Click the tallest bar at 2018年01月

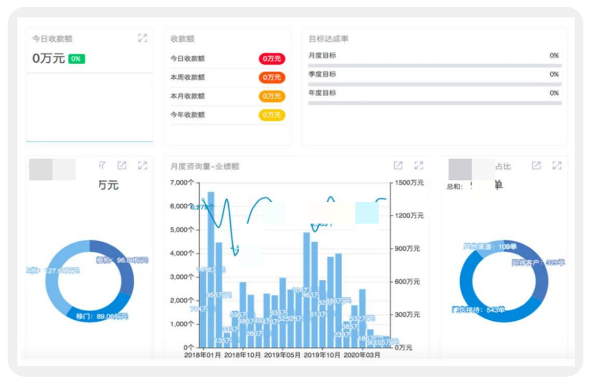coord(211,266)
